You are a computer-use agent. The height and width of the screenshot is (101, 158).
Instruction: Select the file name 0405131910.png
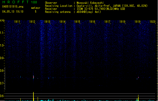[x=13, y=7]
